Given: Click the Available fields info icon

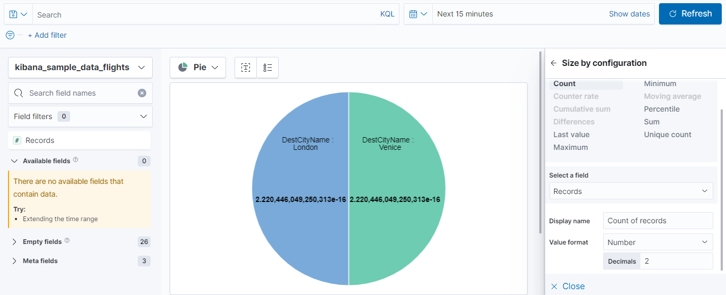Looking at the screenshot, I should click(x=76, y=160).
